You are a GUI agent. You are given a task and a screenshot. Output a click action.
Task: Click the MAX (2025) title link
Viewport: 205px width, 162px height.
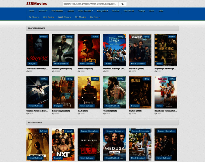click(x=83, y=111)
